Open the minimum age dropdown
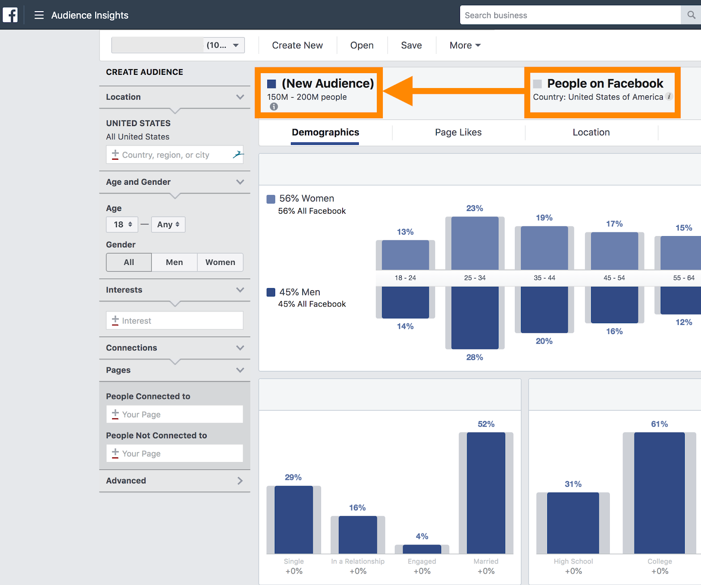Viewport: 701px width, 585px height. coord(122,225)
